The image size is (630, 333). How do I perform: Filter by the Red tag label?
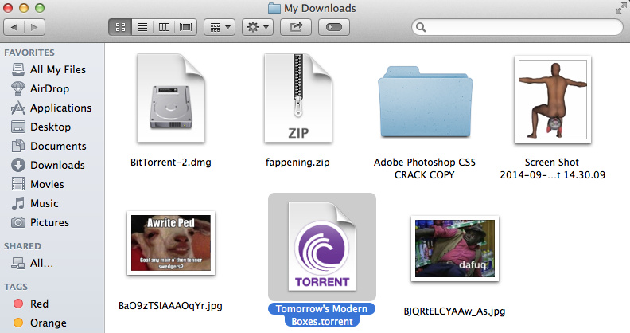pyautogui.click(x=40, y=304)
